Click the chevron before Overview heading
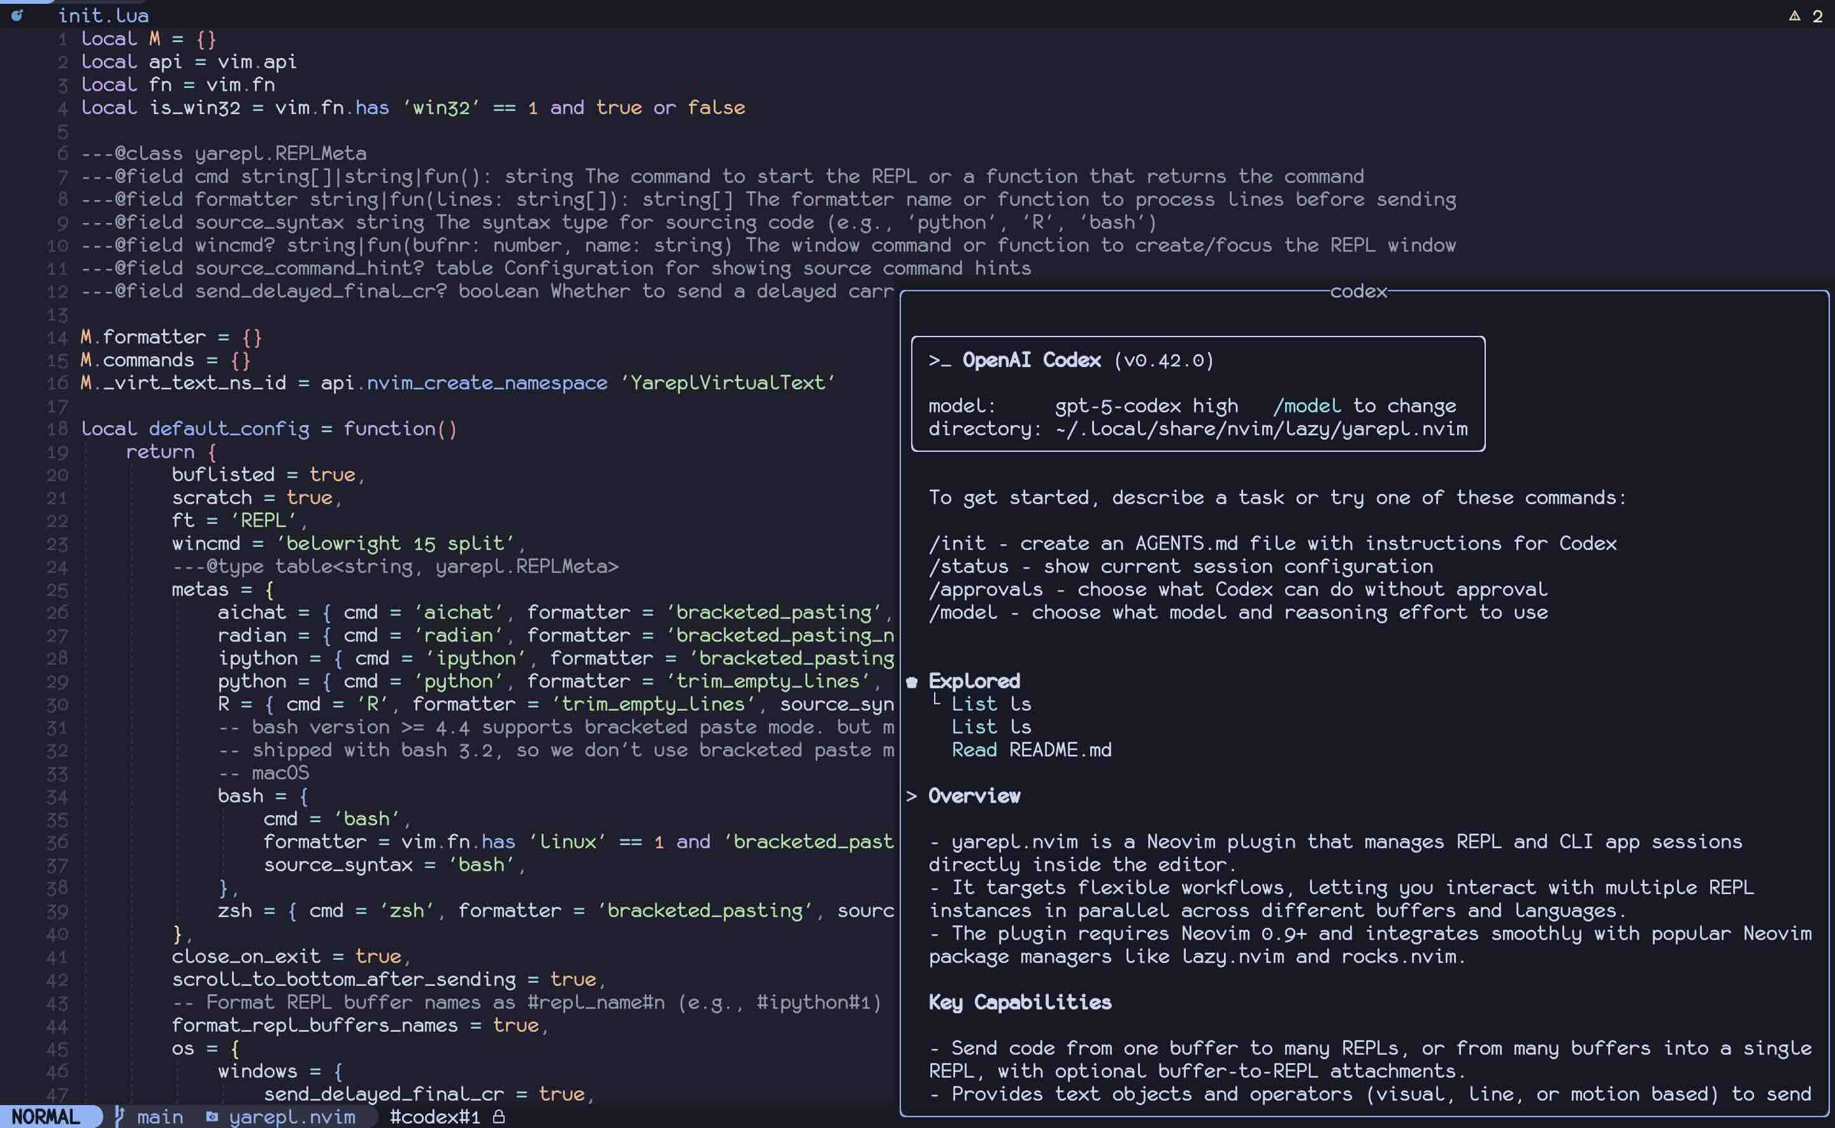Screen dimensions: 1835x1128 coord(911,796)
